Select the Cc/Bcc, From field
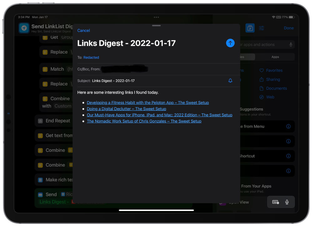The height and width of the screenshot is (227, 313). click(x=159, y=69)
